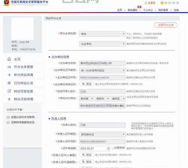Image resolution: width=188 pixels, height=168 pixels.
Task: Click the X icon for 网站注销申请
Action: [9, 99]
